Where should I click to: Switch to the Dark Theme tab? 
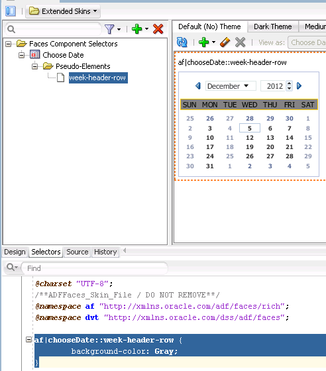click(272, 26)
